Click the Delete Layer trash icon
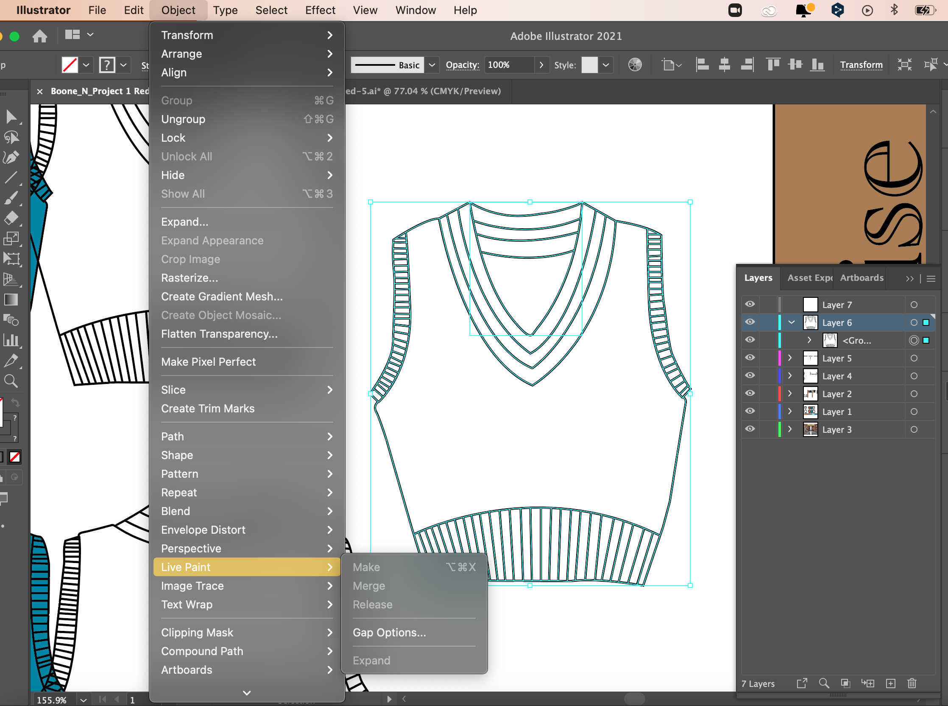948x706 pixels. point(912,684)
